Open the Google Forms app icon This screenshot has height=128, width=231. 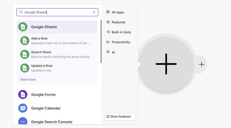tap(23, 94)
